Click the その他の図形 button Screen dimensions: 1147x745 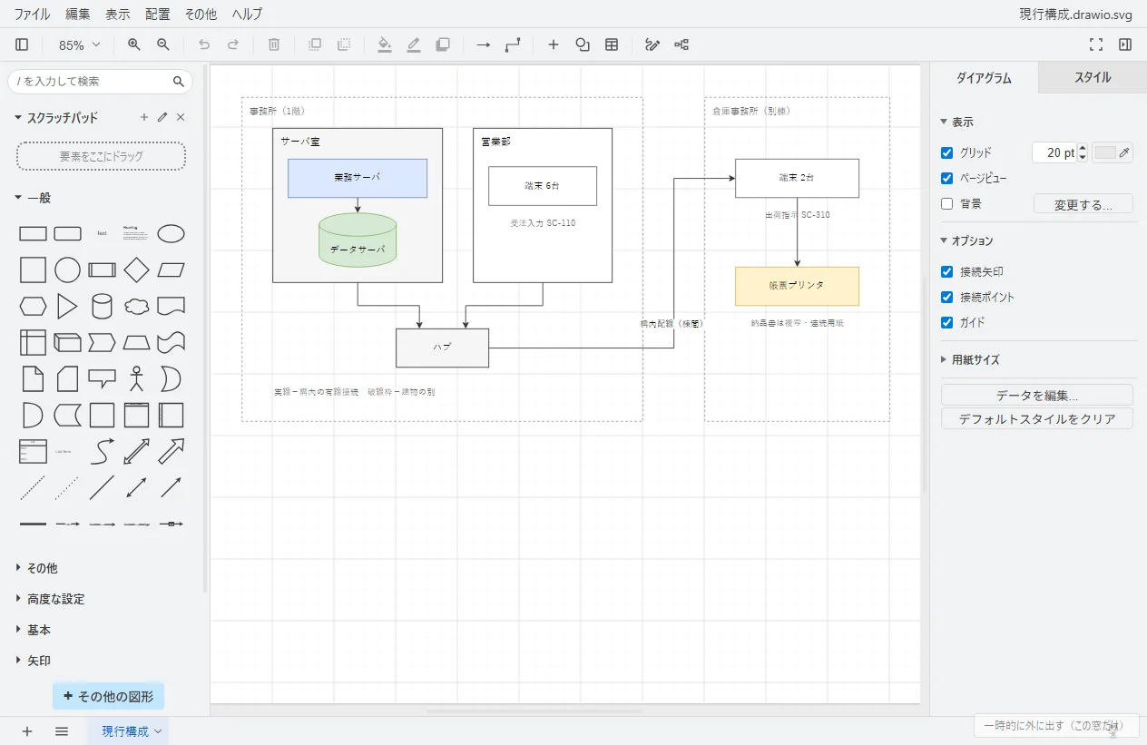[x=108, y=697]
